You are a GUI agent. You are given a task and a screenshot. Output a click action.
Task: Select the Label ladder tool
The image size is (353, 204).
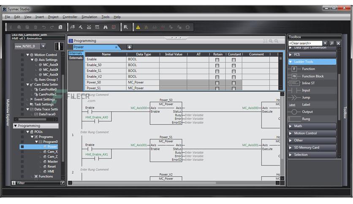coord(312,105)
